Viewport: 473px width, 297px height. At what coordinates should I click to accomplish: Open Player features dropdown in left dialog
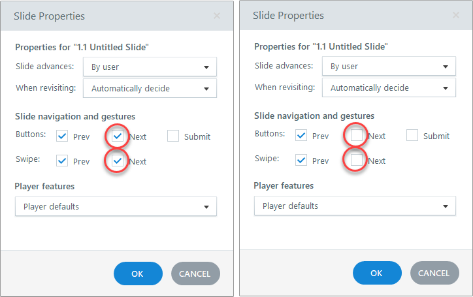pyautogui.click(x=116, y=207)
